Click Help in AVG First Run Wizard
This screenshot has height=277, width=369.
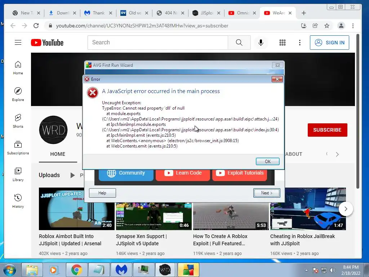coord(102,193)
